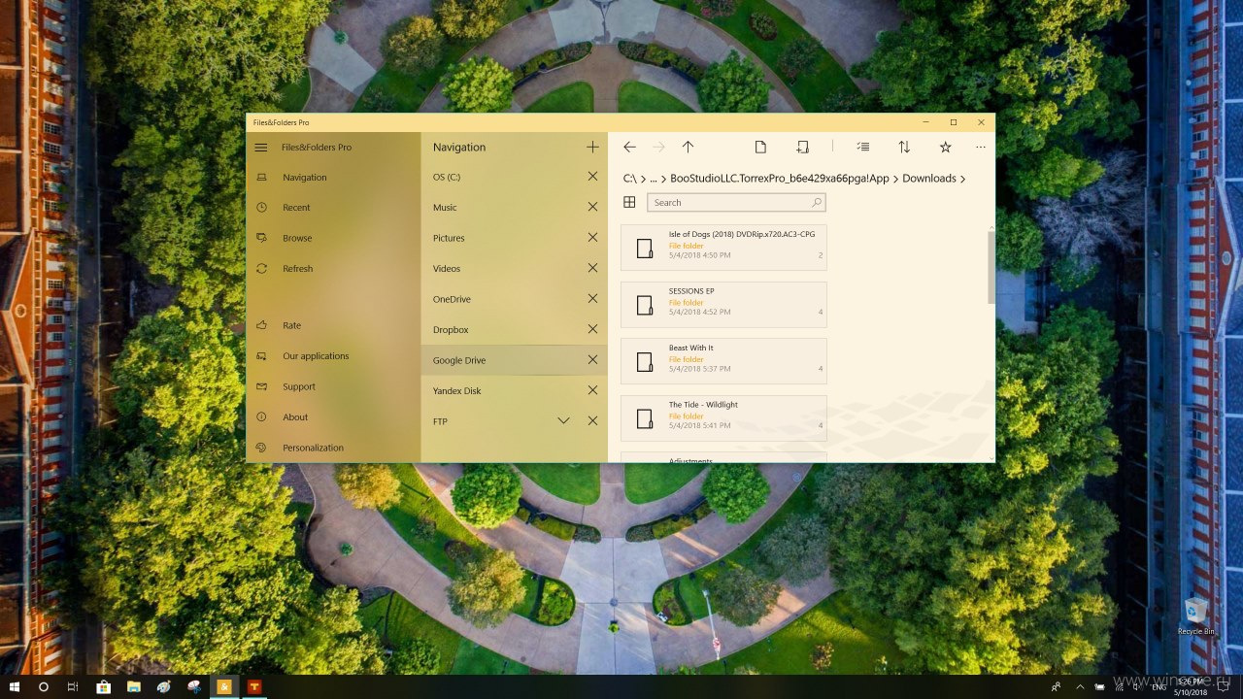The height and width of the screenshot is (699, 1243).
Task: Remove Music with its X icon
Action: coord(592,207)
